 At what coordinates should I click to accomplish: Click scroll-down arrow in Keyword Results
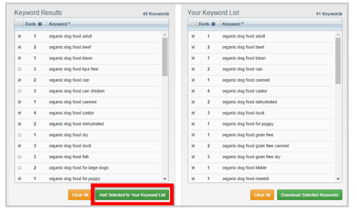coord(165,179)
